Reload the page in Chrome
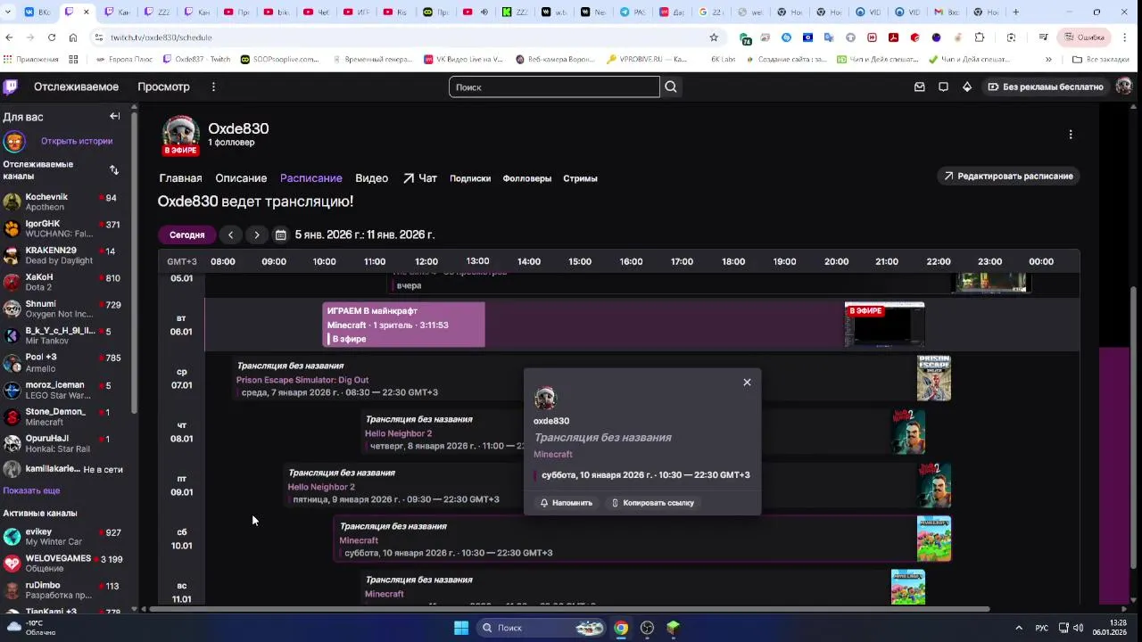Viewport: 1142px width, 642px height. click(x=52, y=37)
